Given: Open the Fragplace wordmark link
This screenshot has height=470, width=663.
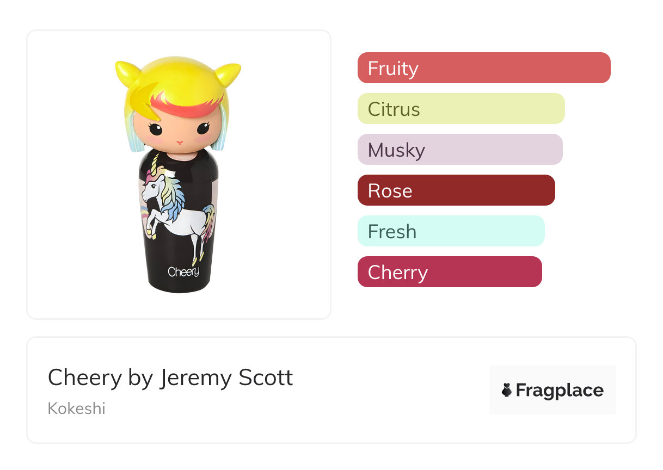Looking at the screenshot, I should 560,390.
